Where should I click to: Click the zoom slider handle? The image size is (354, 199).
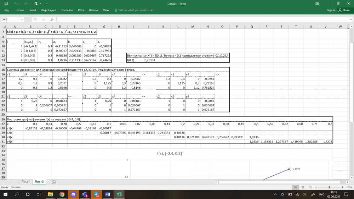coord(329,187)
